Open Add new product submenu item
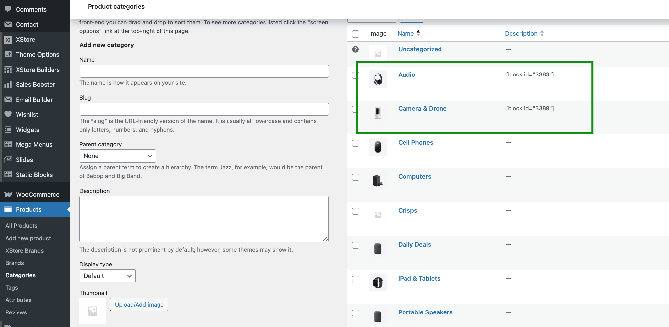 28,238
